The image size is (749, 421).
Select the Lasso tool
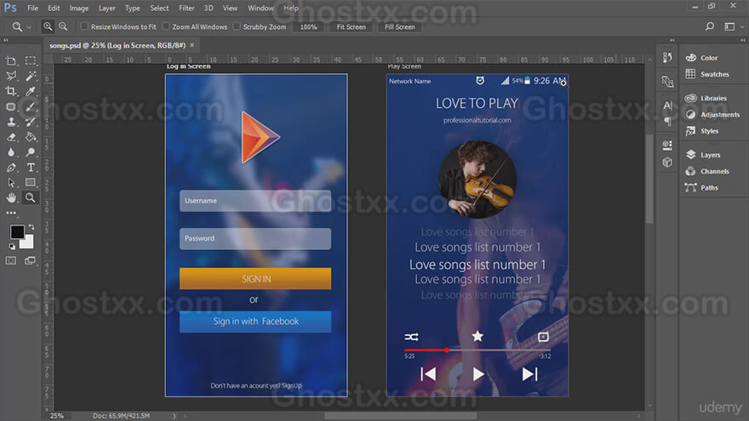11,76
